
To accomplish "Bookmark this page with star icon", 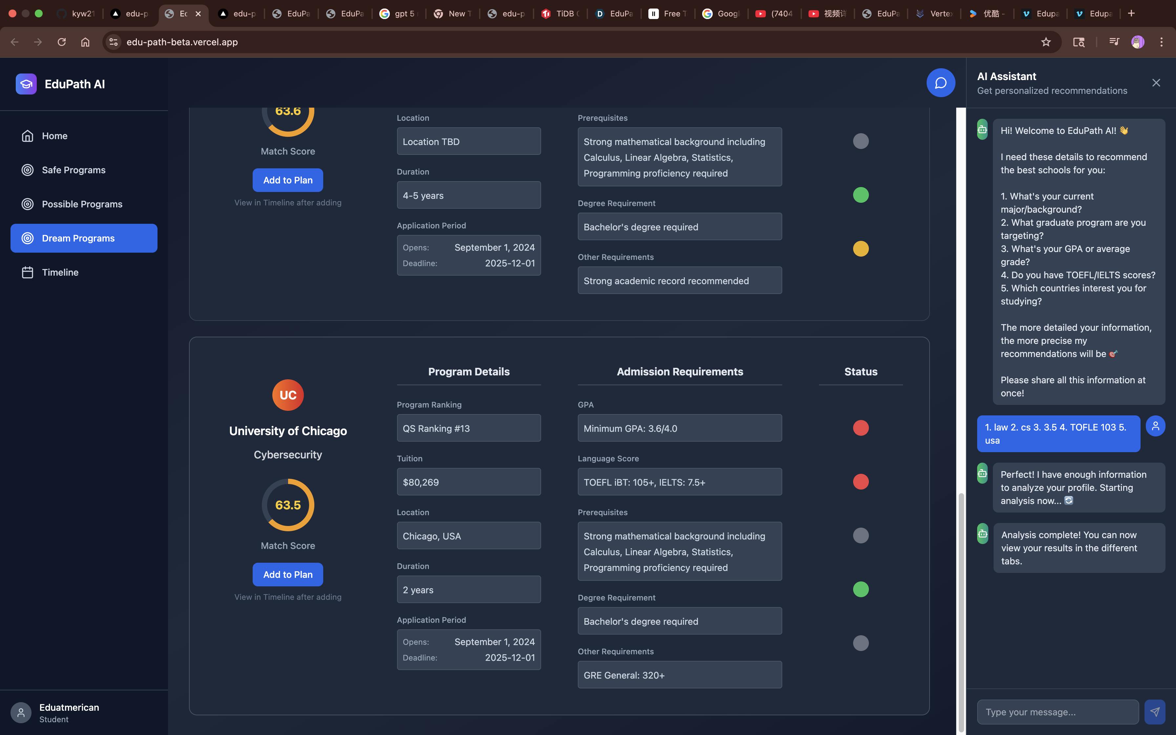I will coord(1046,42).
